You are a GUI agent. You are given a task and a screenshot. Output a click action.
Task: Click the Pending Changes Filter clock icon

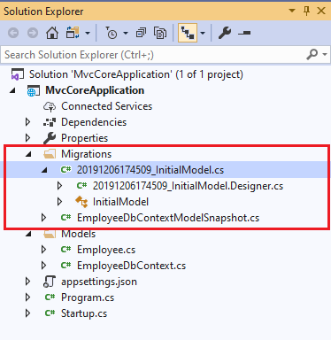[112, 33]
